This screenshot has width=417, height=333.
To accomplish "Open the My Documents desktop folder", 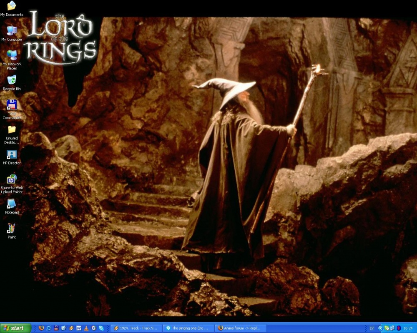I will coord(12,8).
